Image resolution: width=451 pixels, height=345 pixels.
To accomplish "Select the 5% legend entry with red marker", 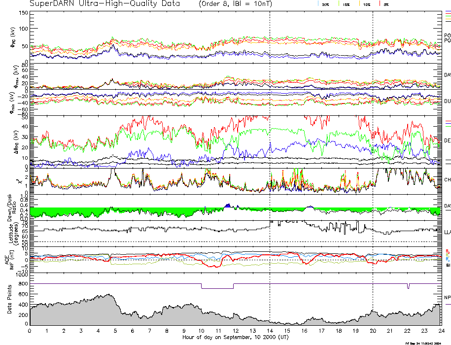I will coord(385,4).
